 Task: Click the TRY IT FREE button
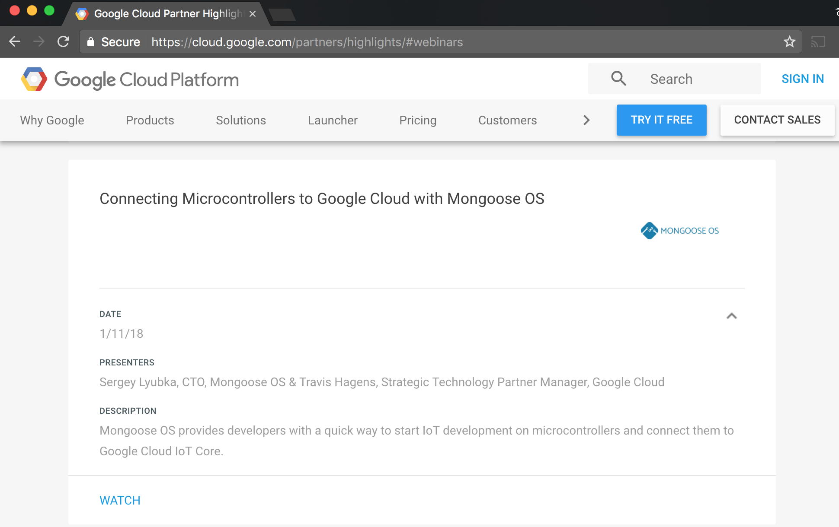(x=661, y=120)
